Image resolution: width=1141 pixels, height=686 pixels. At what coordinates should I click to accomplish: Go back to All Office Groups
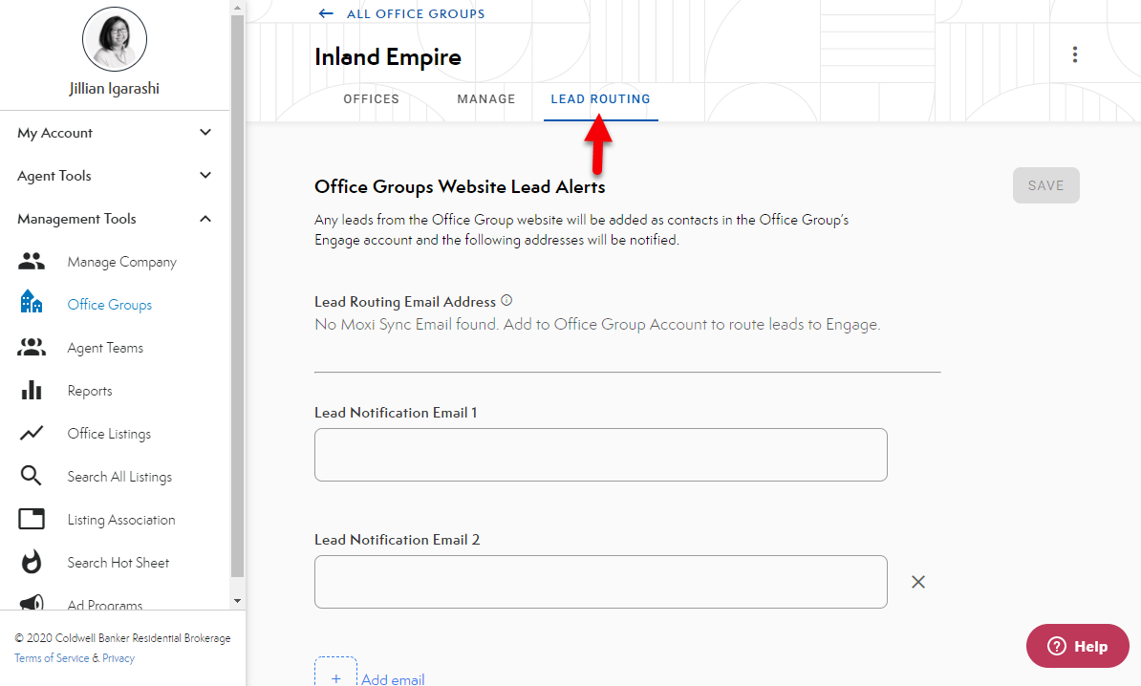pos(401,14)
